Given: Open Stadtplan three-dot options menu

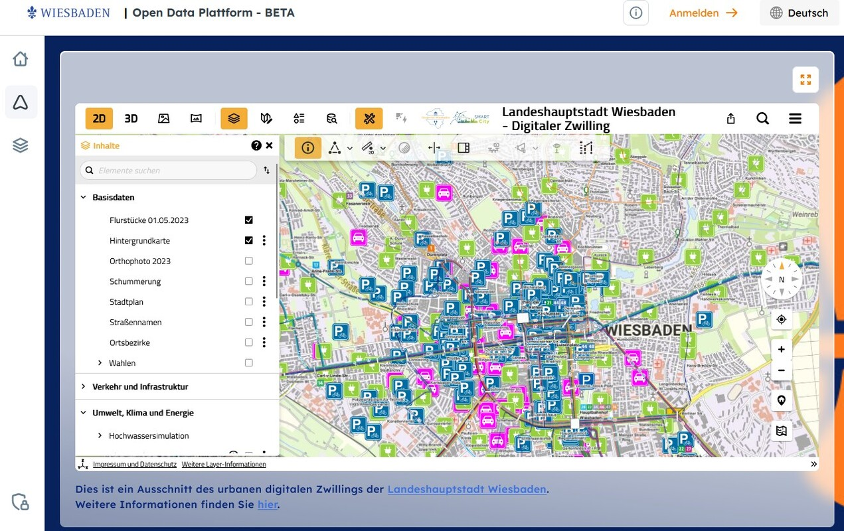Looking at the screenshot, I should point(264,301).
